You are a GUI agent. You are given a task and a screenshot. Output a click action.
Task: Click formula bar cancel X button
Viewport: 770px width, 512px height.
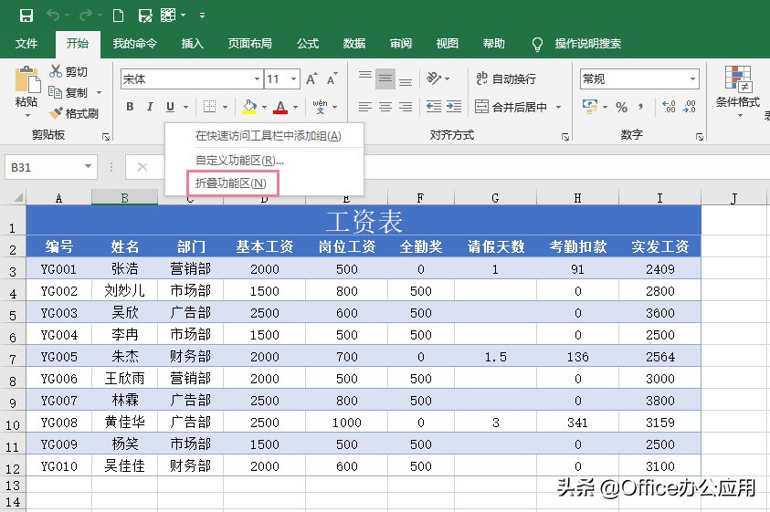(142, 167)
